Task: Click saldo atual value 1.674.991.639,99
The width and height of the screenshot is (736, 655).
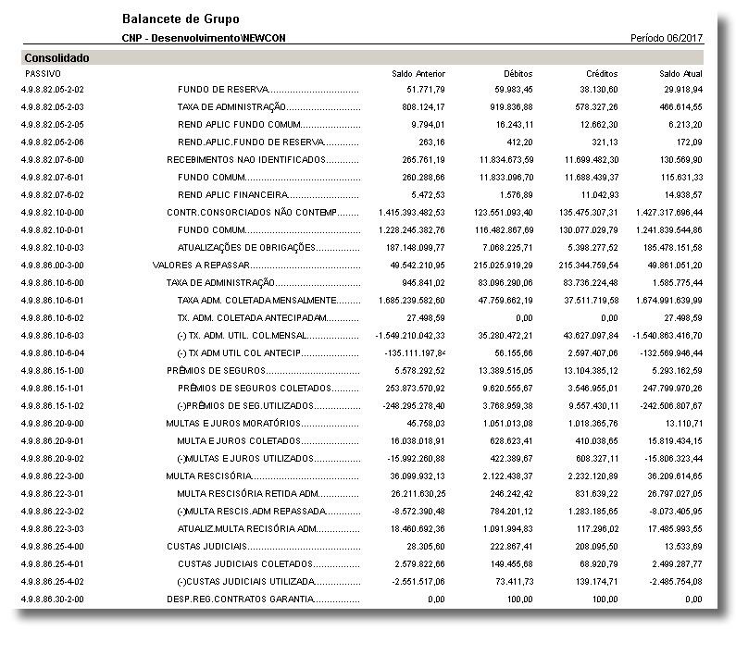Action: click(669, 301)
